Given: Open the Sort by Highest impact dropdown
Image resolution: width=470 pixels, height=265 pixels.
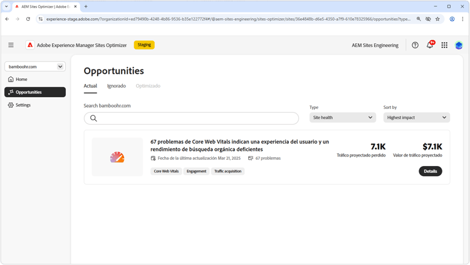Looking at the screenshot, I should pyautogui.click(x=417, y=118).
